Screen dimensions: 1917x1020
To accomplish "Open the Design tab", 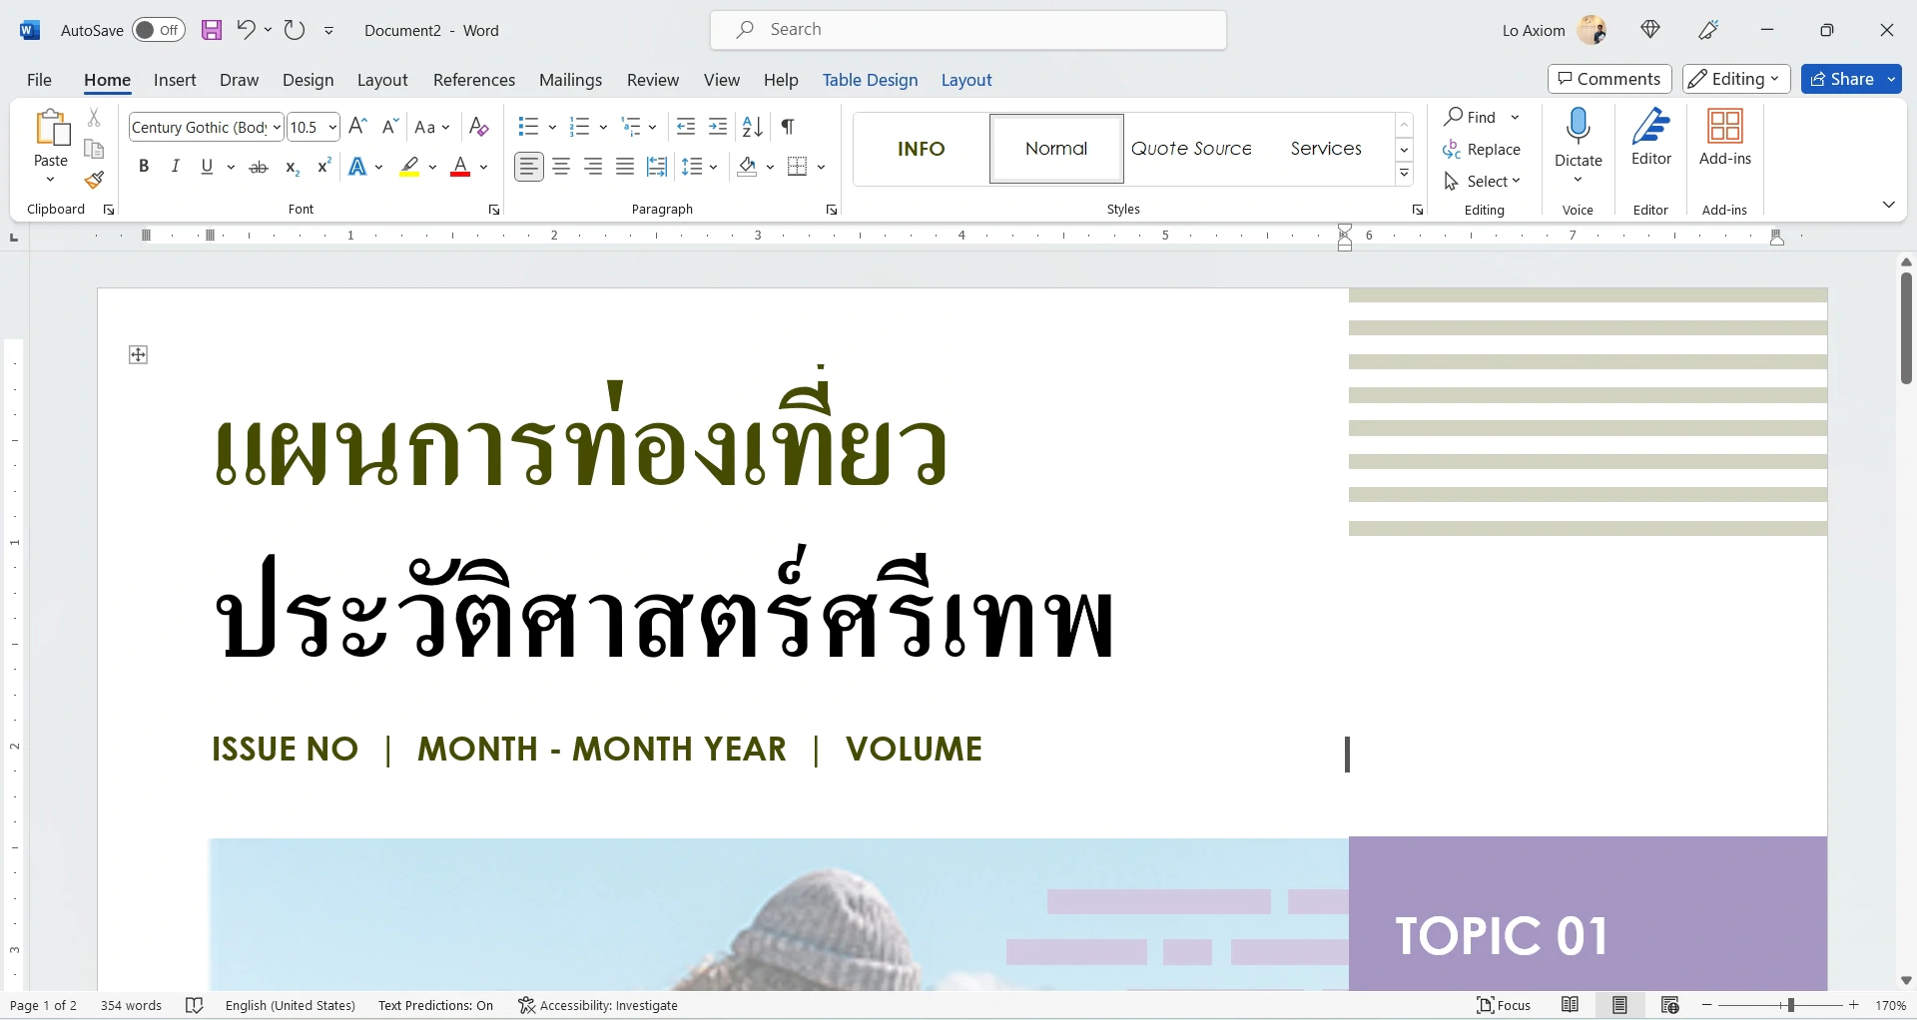I will [x=308, y=80].
